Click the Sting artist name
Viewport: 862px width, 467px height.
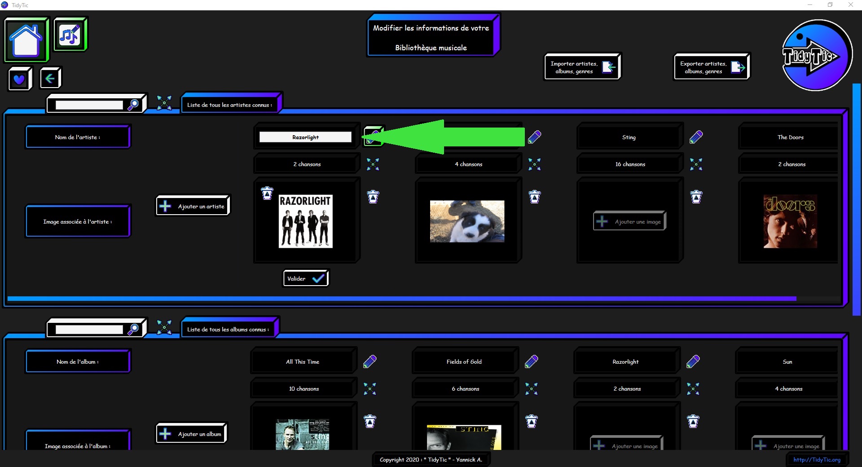click(629, 137)
